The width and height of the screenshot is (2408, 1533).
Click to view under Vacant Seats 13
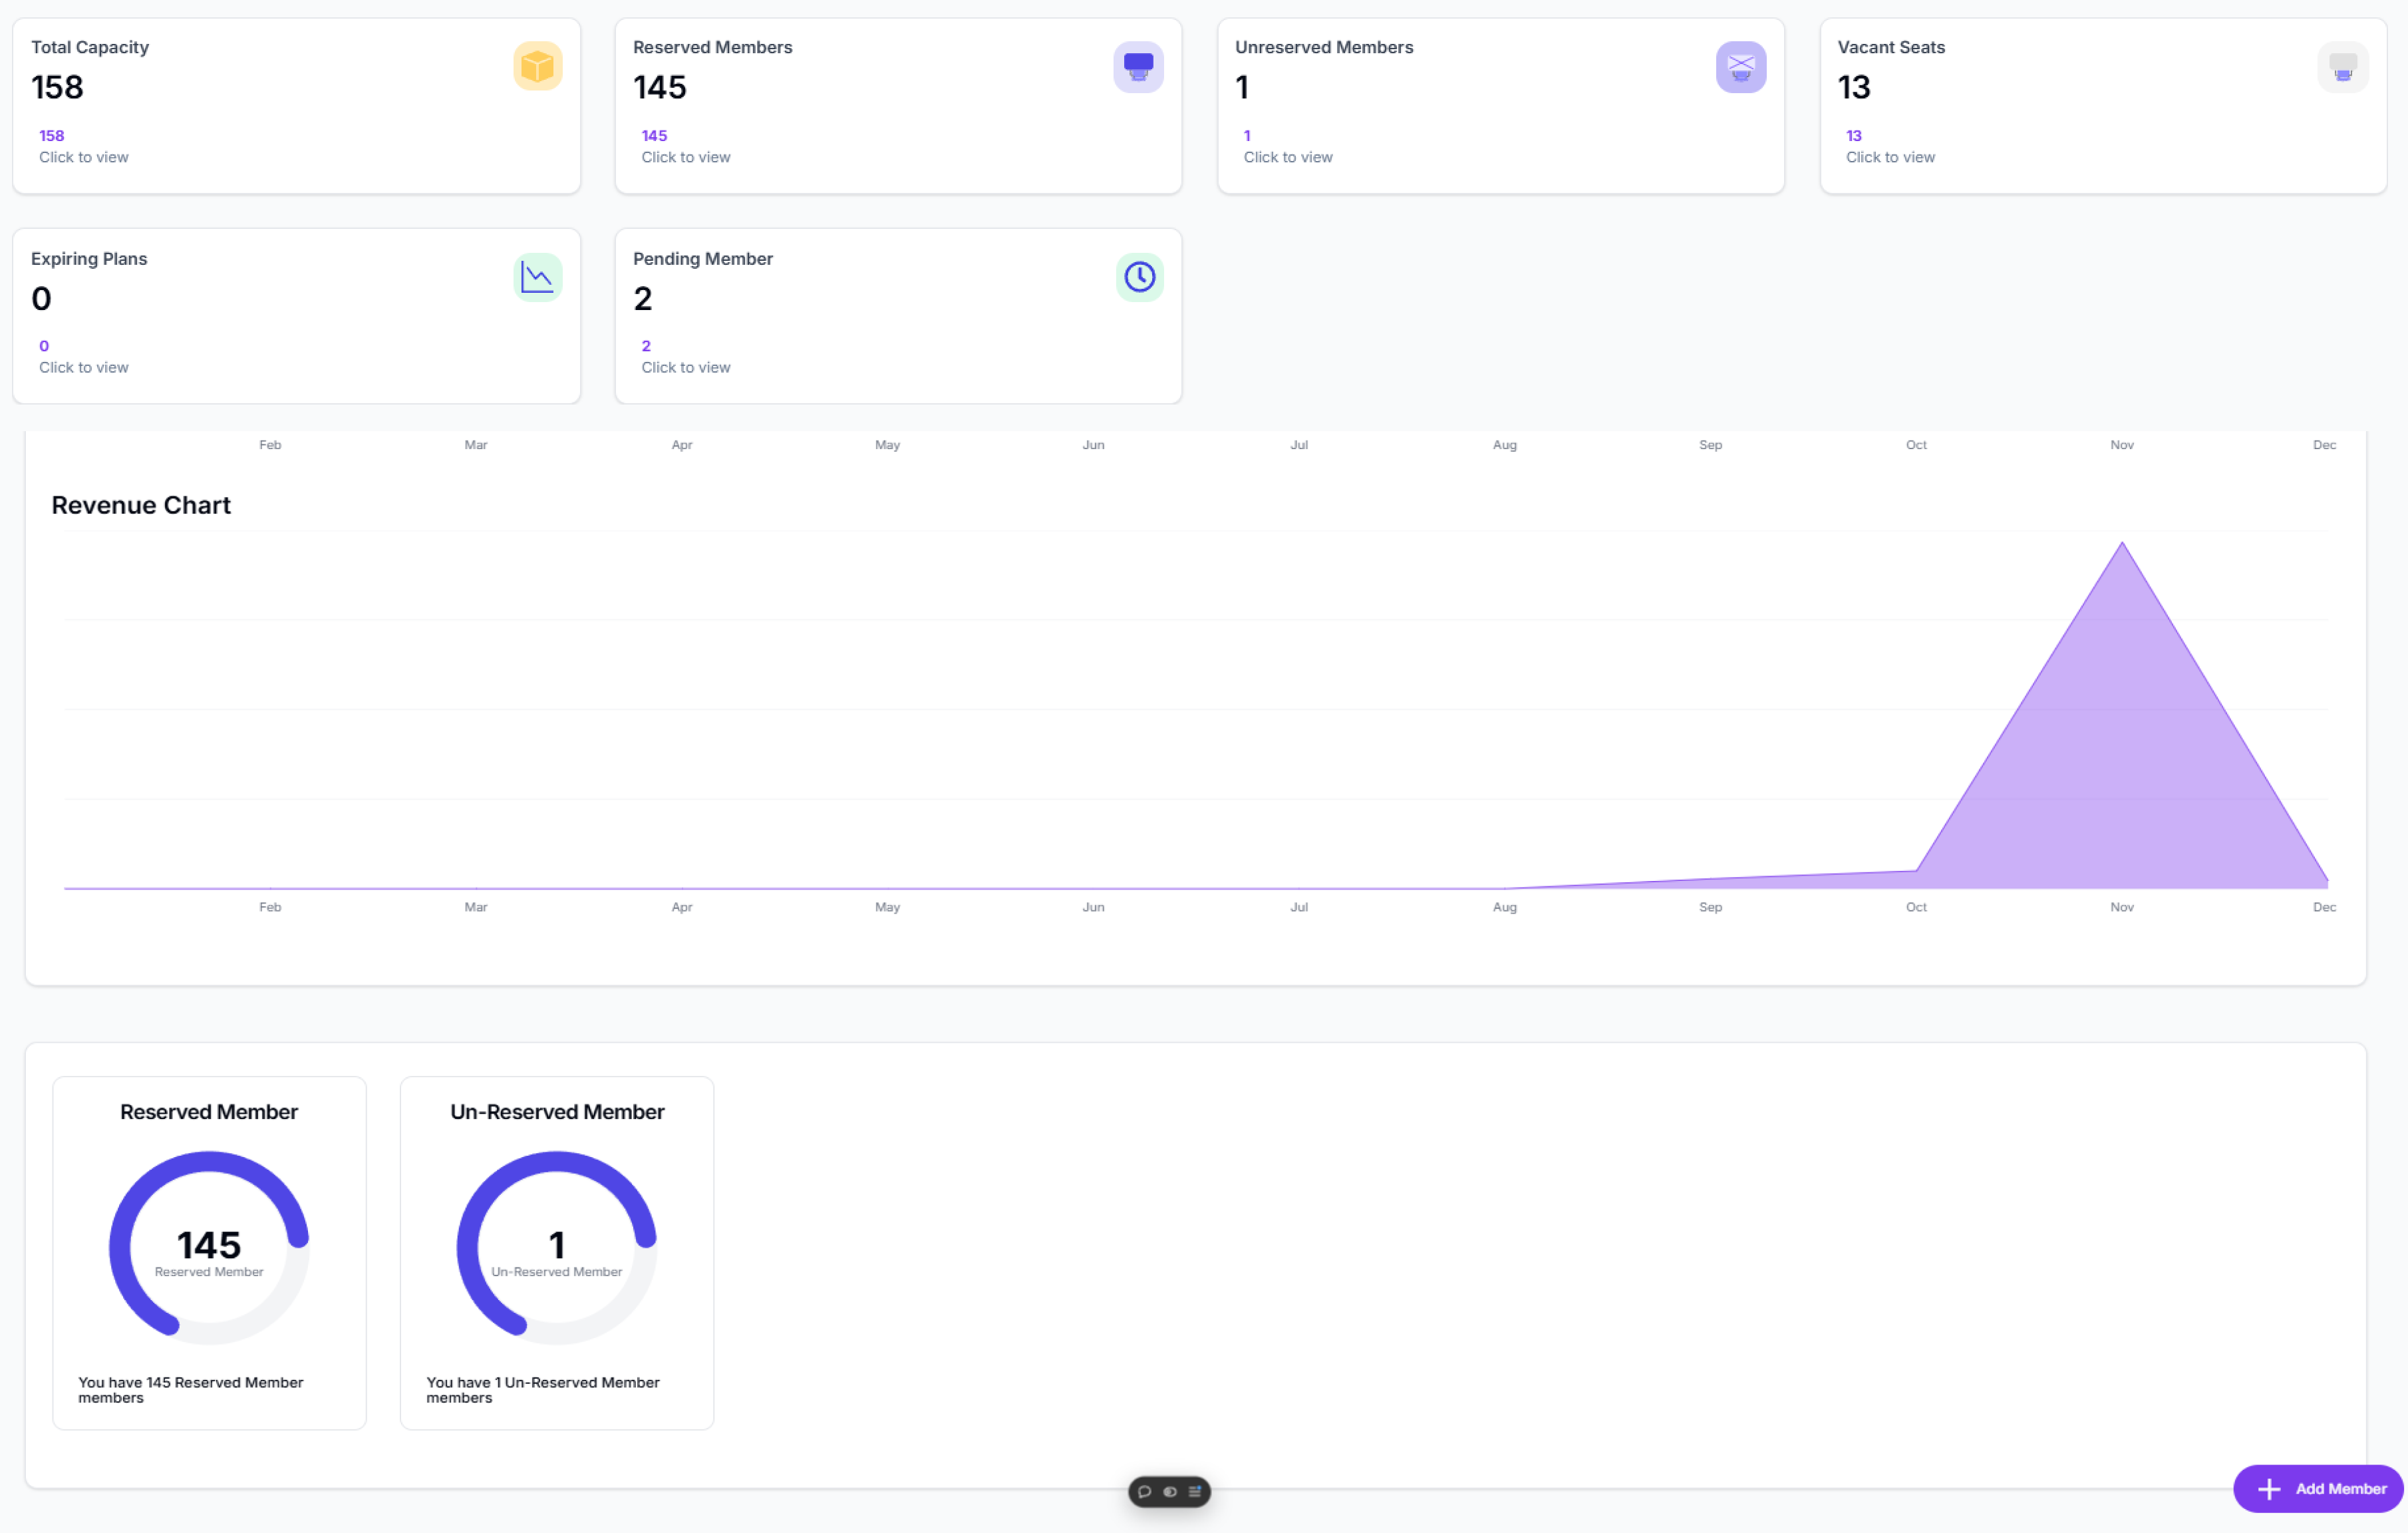point(1891,157)
